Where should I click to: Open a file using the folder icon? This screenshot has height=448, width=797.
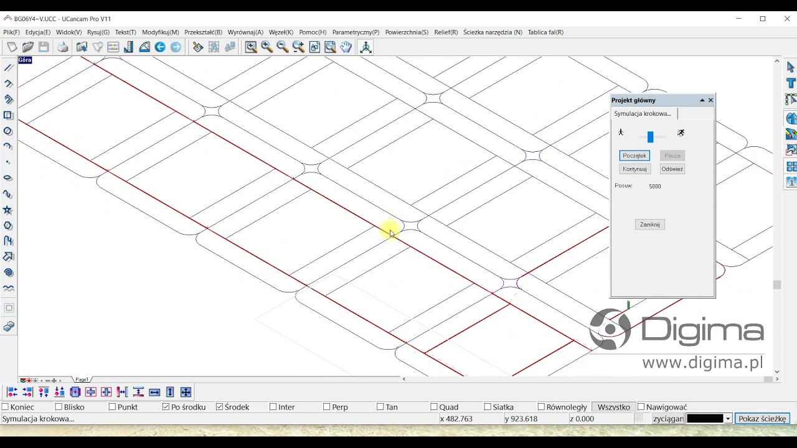click(x=28, y=47)
